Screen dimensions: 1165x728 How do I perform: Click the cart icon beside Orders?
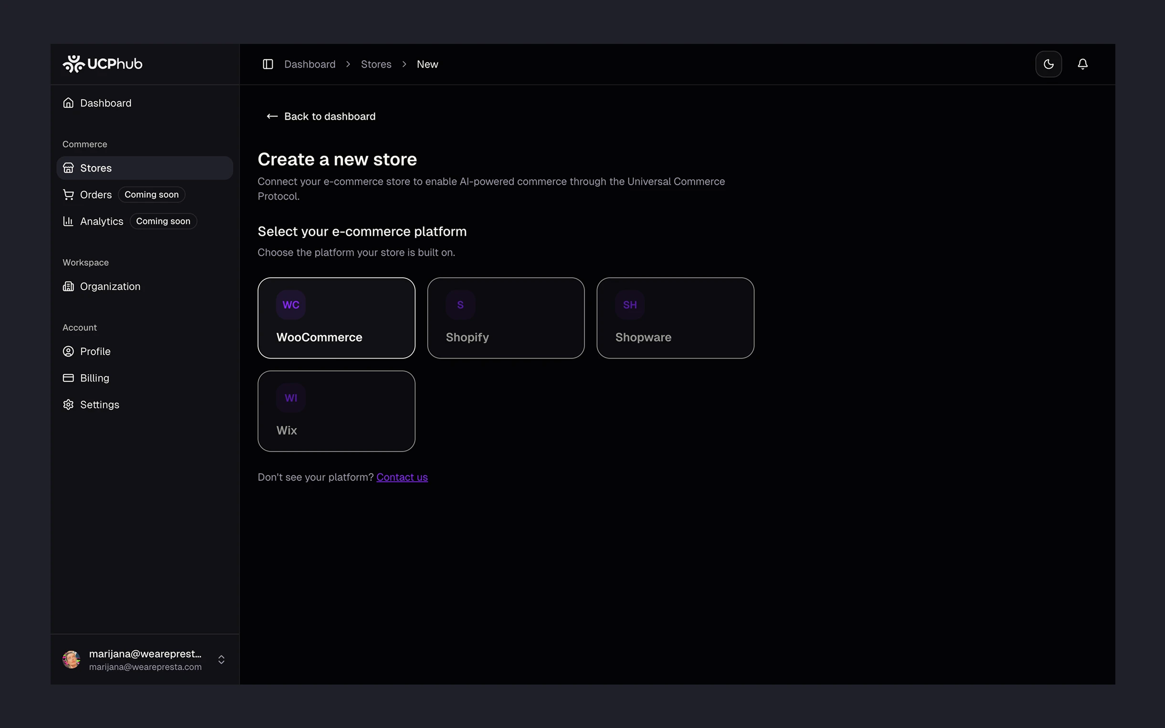pyautogui.click(x=68, y=194)
